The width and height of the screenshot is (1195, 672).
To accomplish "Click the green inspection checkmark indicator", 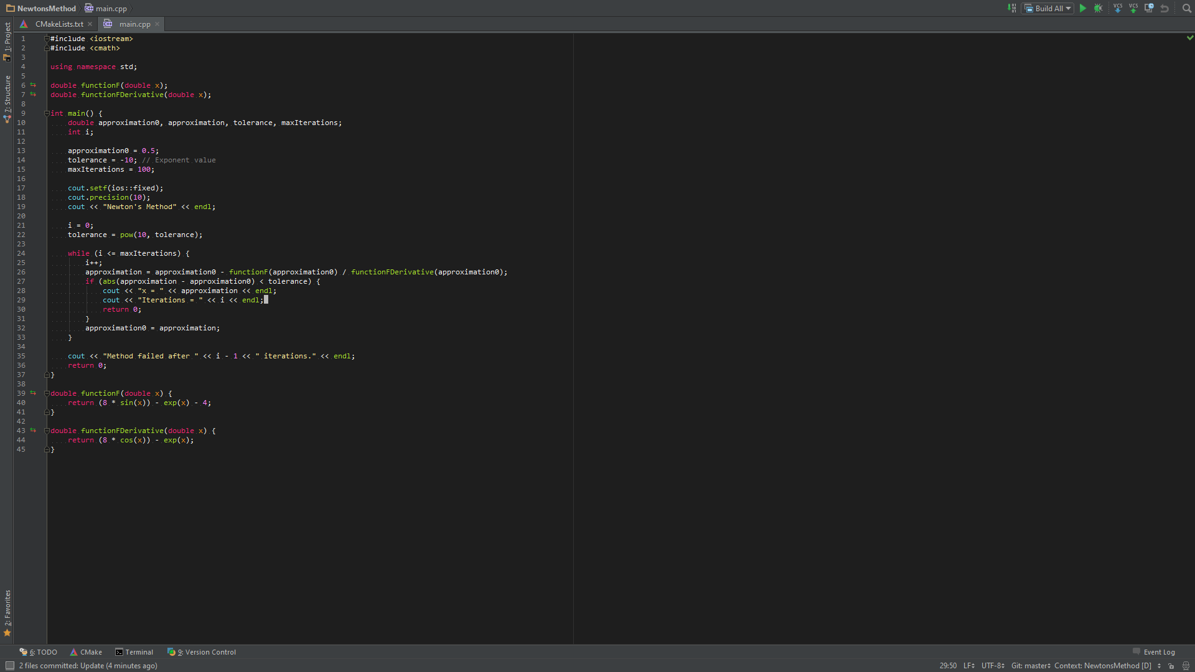I will tap(1189, 38).
